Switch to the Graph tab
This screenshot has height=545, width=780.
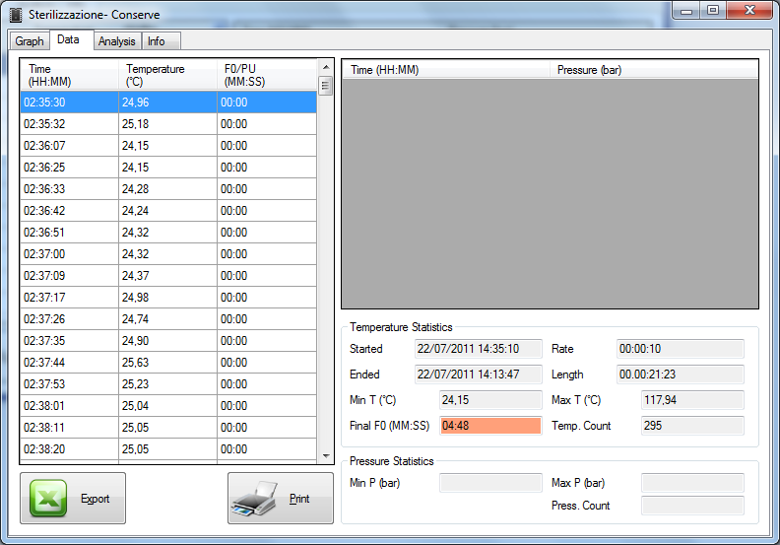30,41
